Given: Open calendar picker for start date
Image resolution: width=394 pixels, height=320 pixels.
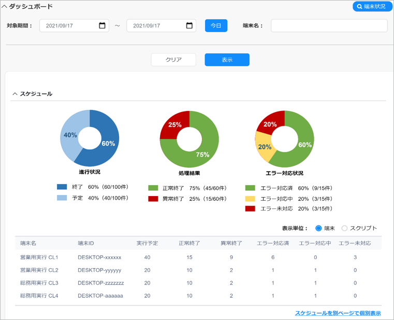Looking at the screenshot, I should pos(102,25).
